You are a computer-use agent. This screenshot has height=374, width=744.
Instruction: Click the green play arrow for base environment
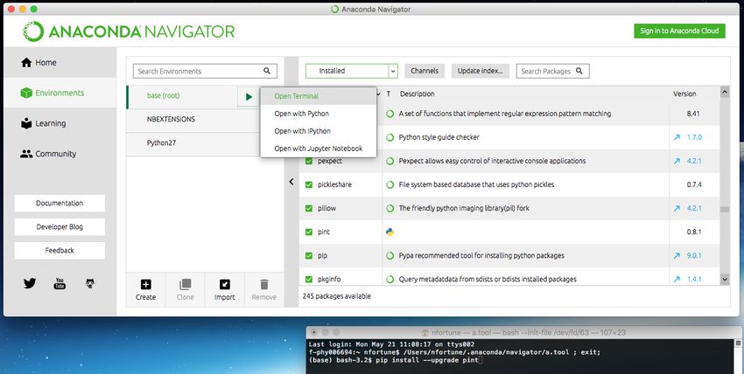pos(249,97)
